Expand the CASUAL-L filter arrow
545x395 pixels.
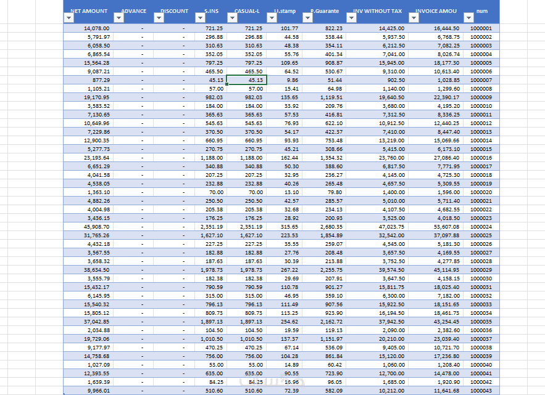[x=232, y=18]
